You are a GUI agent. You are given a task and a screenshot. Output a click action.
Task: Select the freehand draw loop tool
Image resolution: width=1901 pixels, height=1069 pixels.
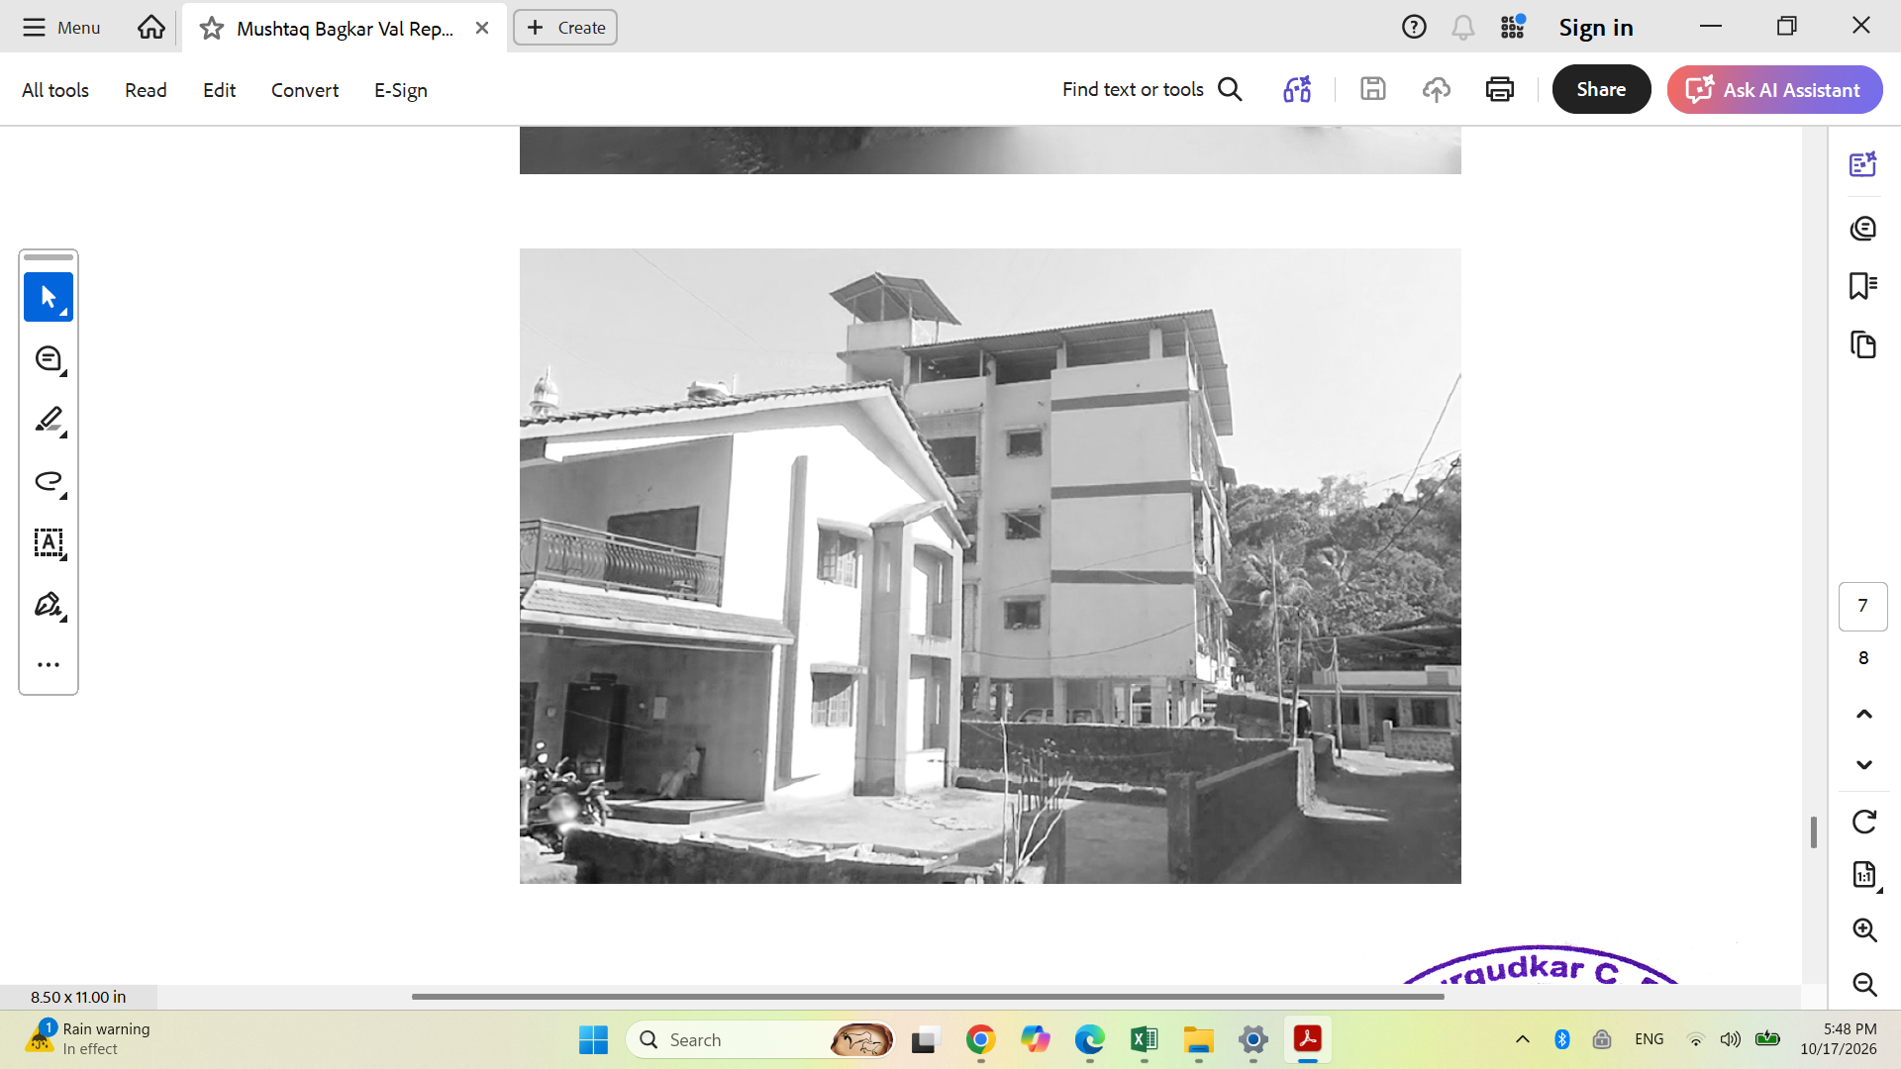point(49,481)
